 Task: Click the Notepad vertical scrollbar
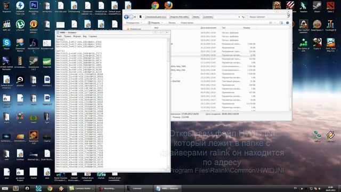[x=168, y=103]
